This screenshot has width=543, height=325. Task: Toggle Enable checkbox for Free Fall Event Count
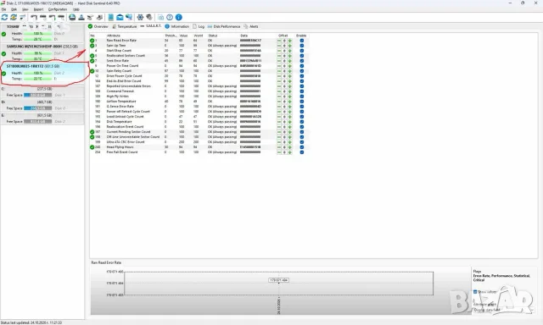(302, 152)
